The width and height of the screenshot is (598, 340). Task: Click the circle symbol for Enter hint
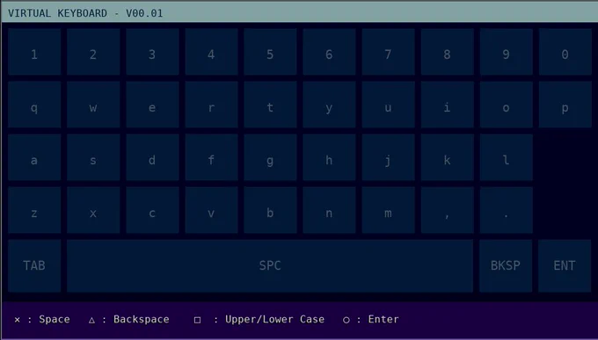(x=346, y=320)
